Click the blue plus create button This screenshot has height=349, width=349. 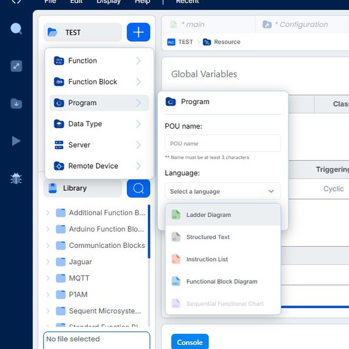click(138, 32)
